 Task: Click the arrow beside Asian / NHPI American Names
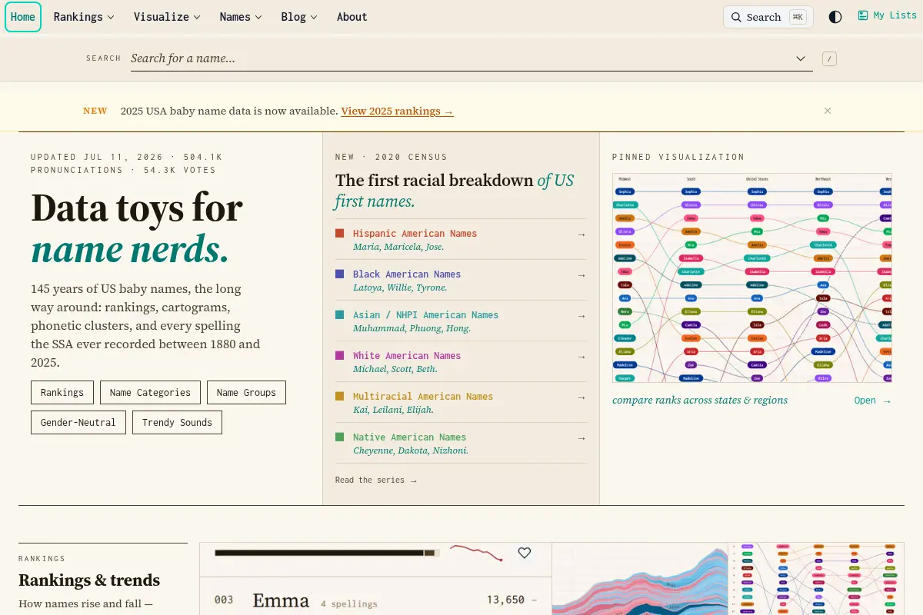581,316
